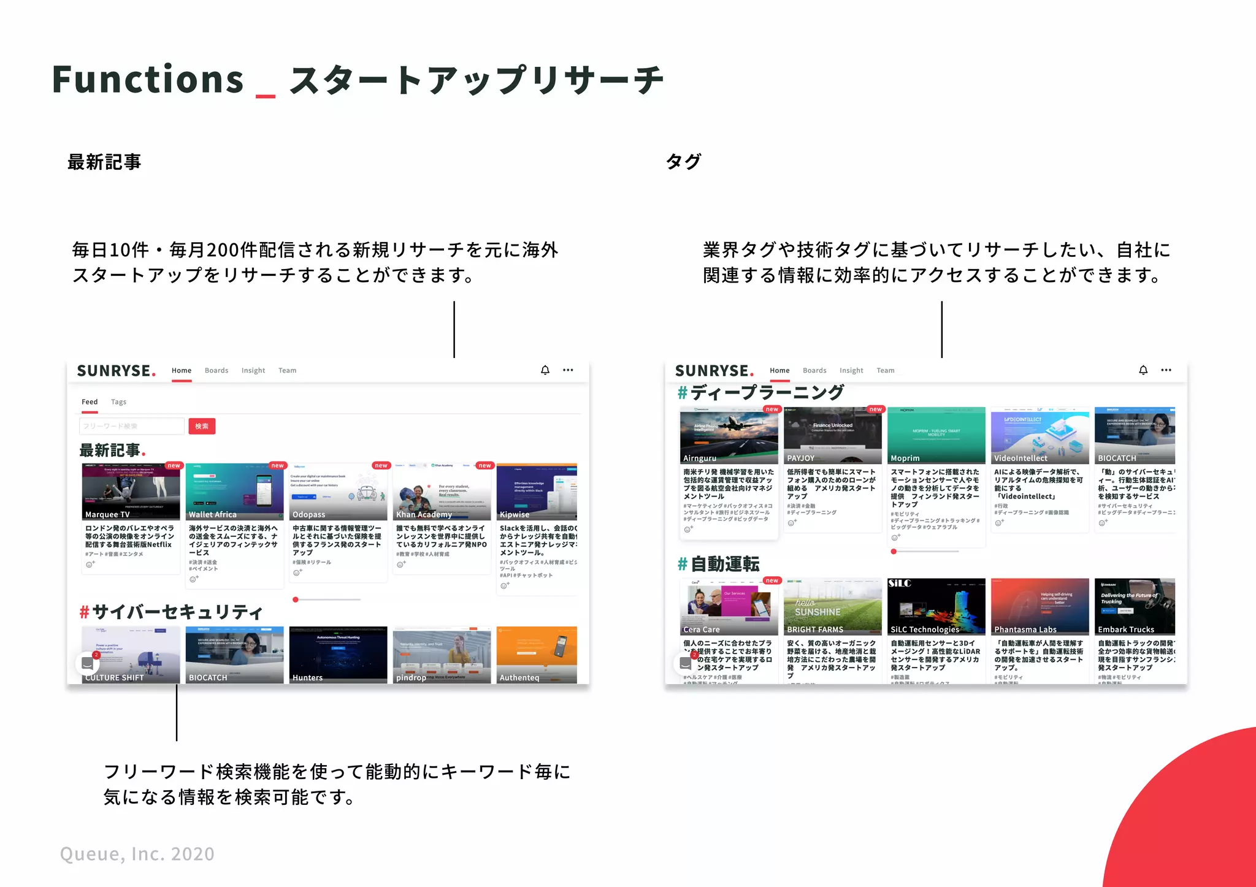The image size is (1256, 887).
Task: Click reaction emoji icon under Airnguru card
Action: [688, 529]
